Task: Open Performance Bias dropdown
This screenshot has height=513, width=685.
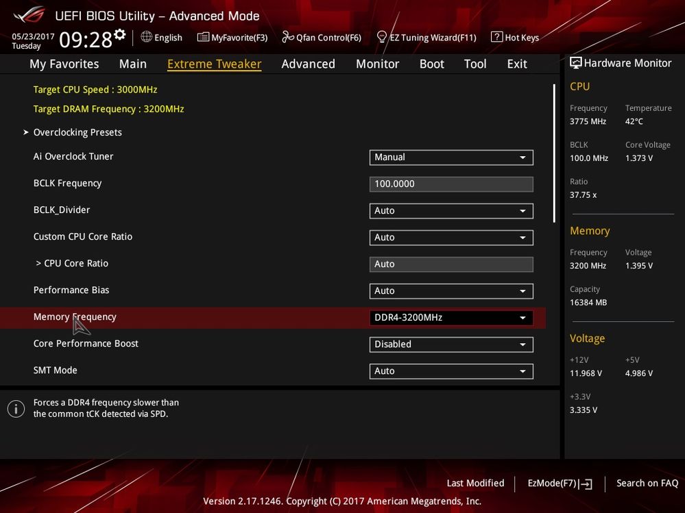Action: click(451, 291)
